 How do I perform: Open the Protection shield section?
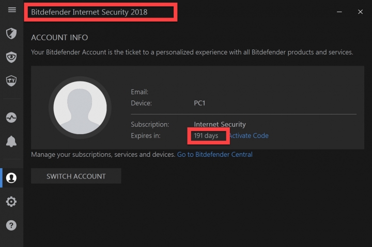coord(11,34)
